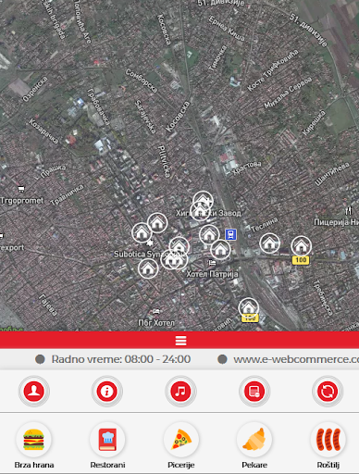The height and width of the screenshot is (474, 359).
Task: Open the music note icon
Action: click(180, 392)
